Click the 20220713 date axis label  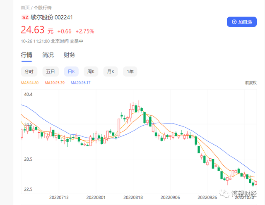click(x=59, y=198)
